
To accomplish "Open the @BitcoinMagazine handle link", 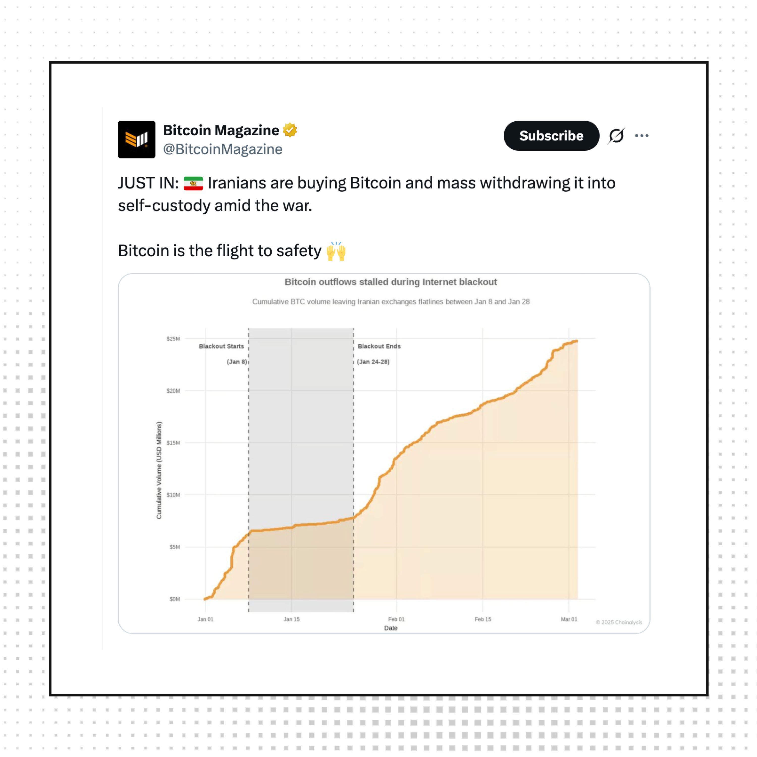I will pyautogui.click(x=222, y=149).
